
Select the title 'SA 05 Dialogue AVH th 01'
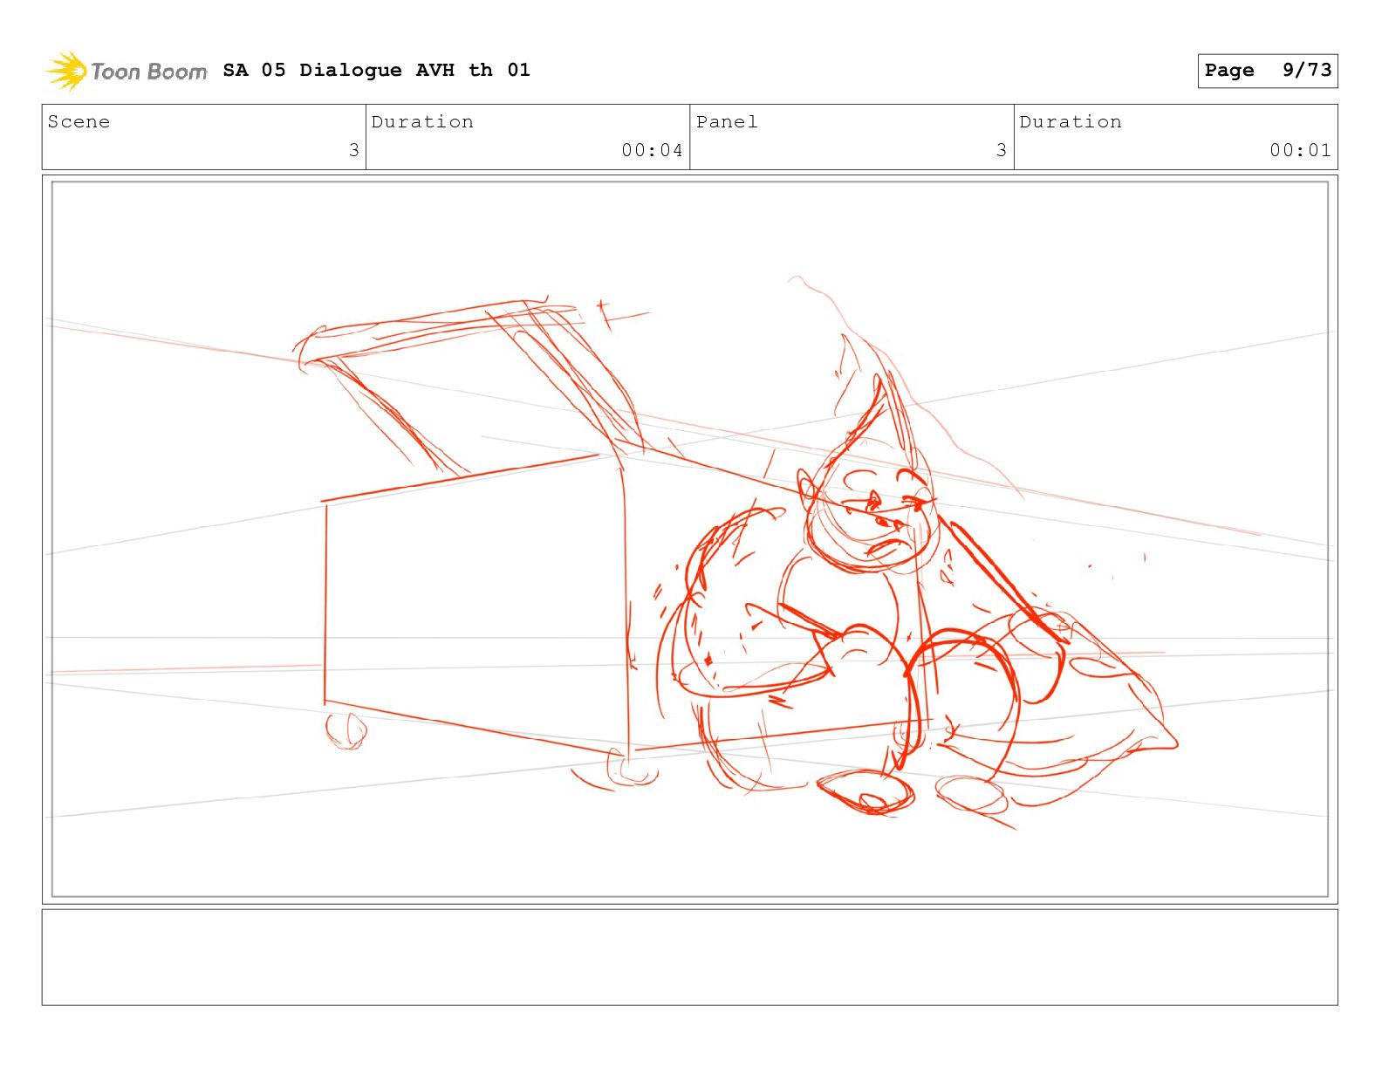pyautogui.click(x=376, y=70)
